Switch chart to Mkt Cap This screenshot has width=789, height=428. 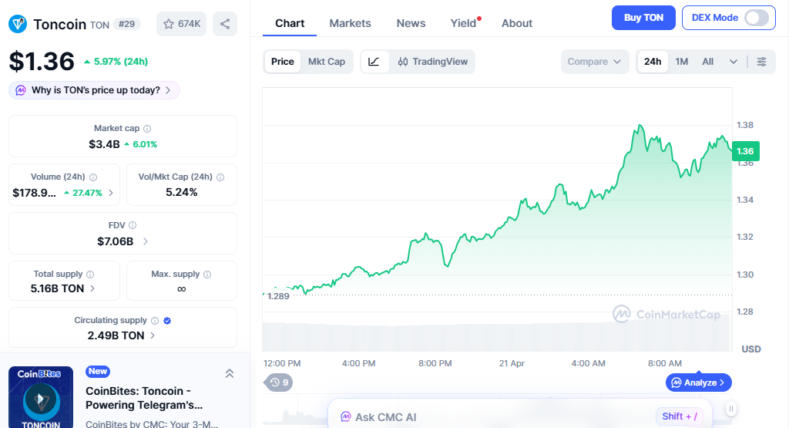point(327,62)
